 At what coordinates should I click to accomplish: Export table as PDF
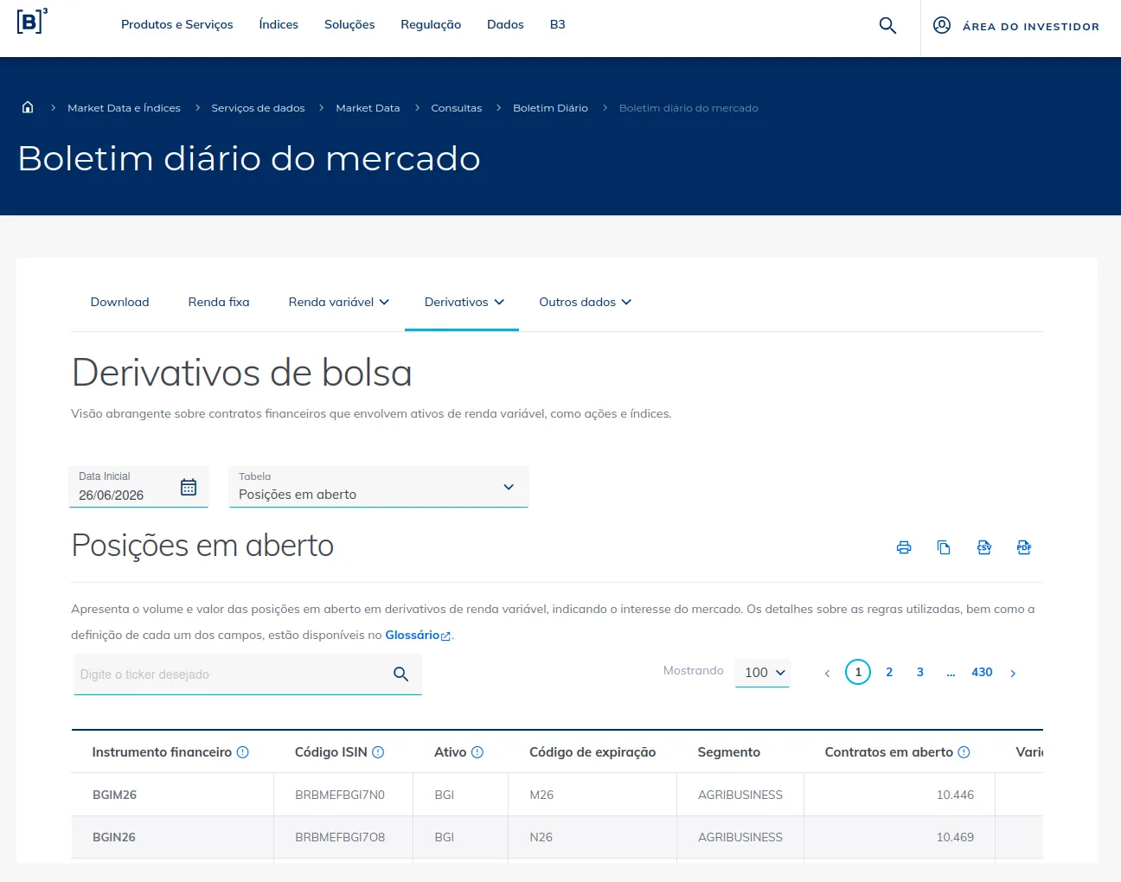[1024, 547]
